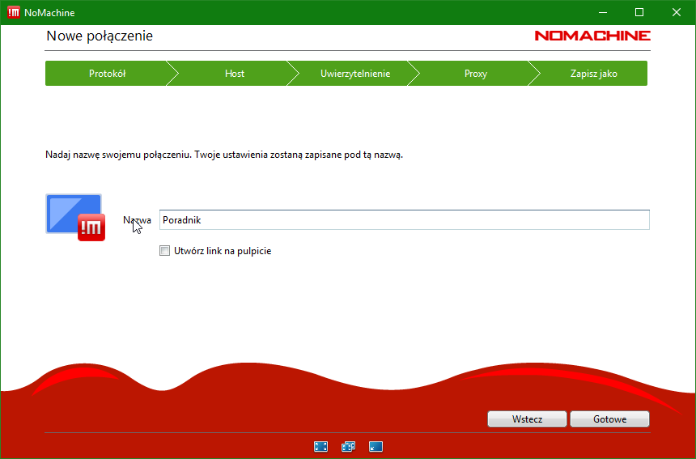Open the Uwierzytelnienie step

click(355, 74)
